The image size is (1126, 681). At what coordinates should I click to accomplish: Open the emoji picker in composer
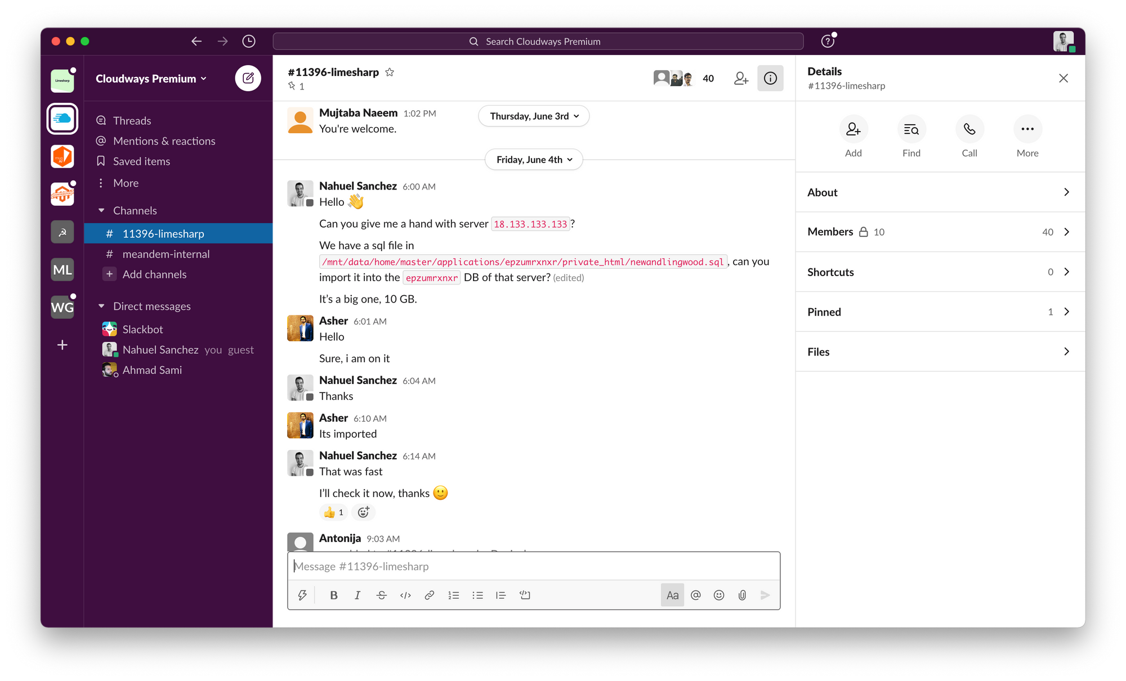[x=719, y=595]
